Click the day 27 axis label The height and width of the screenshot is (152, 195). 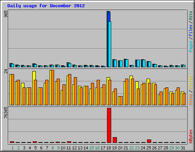[x=160, y=148]
